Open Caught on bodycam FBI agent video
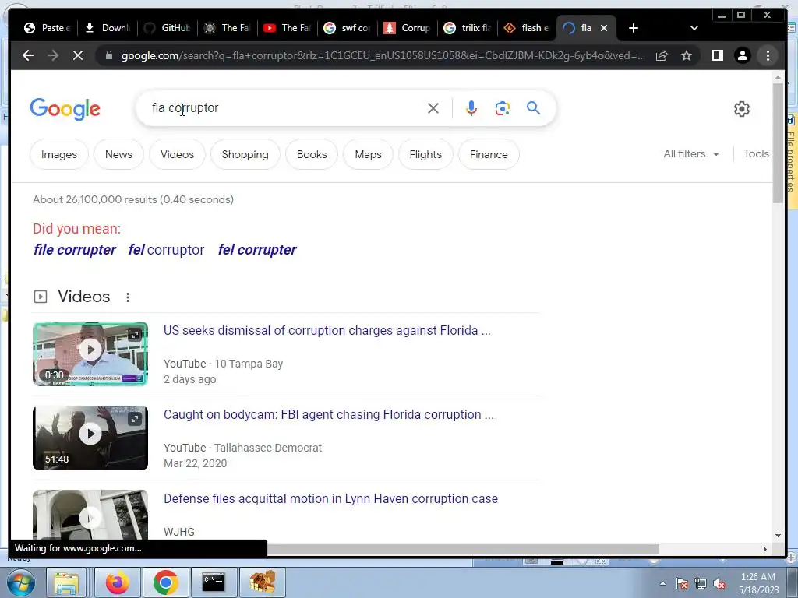Screen dimensions: 798x598 tap(329, 415)
